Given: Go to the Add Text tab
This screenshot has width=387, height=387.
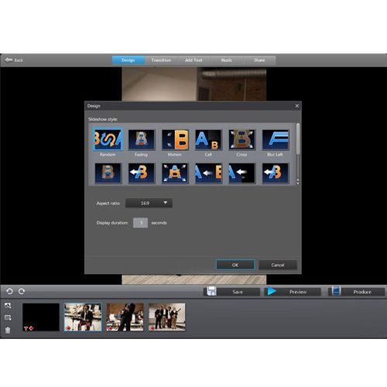Looking at the screenshot, I should [x=193, y=60].
